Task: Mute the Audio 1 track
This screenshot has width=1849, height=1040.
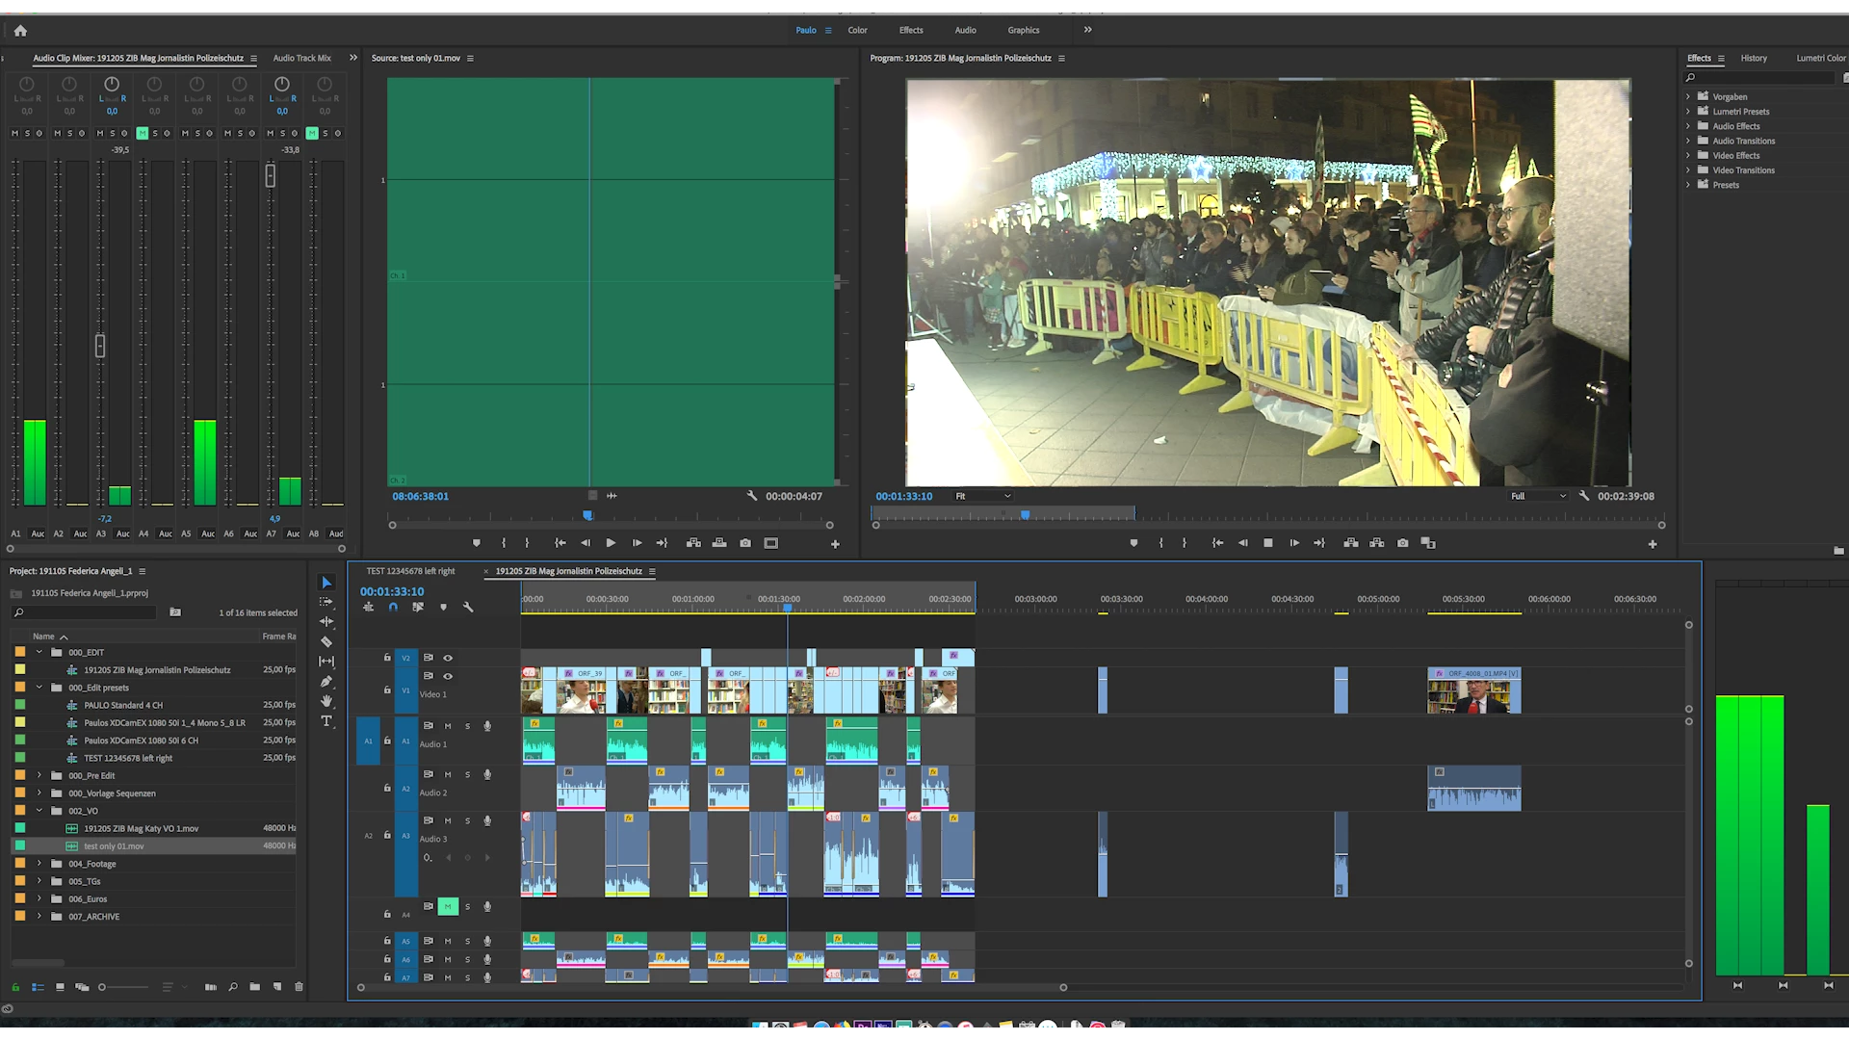Action: coord(448,726)
